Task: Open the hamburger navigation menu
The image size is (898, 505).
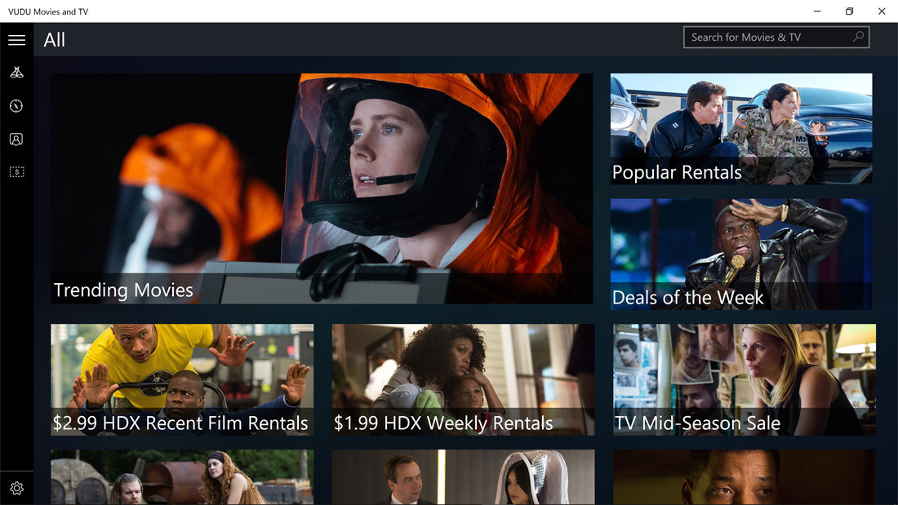Action: coord(16,40)
